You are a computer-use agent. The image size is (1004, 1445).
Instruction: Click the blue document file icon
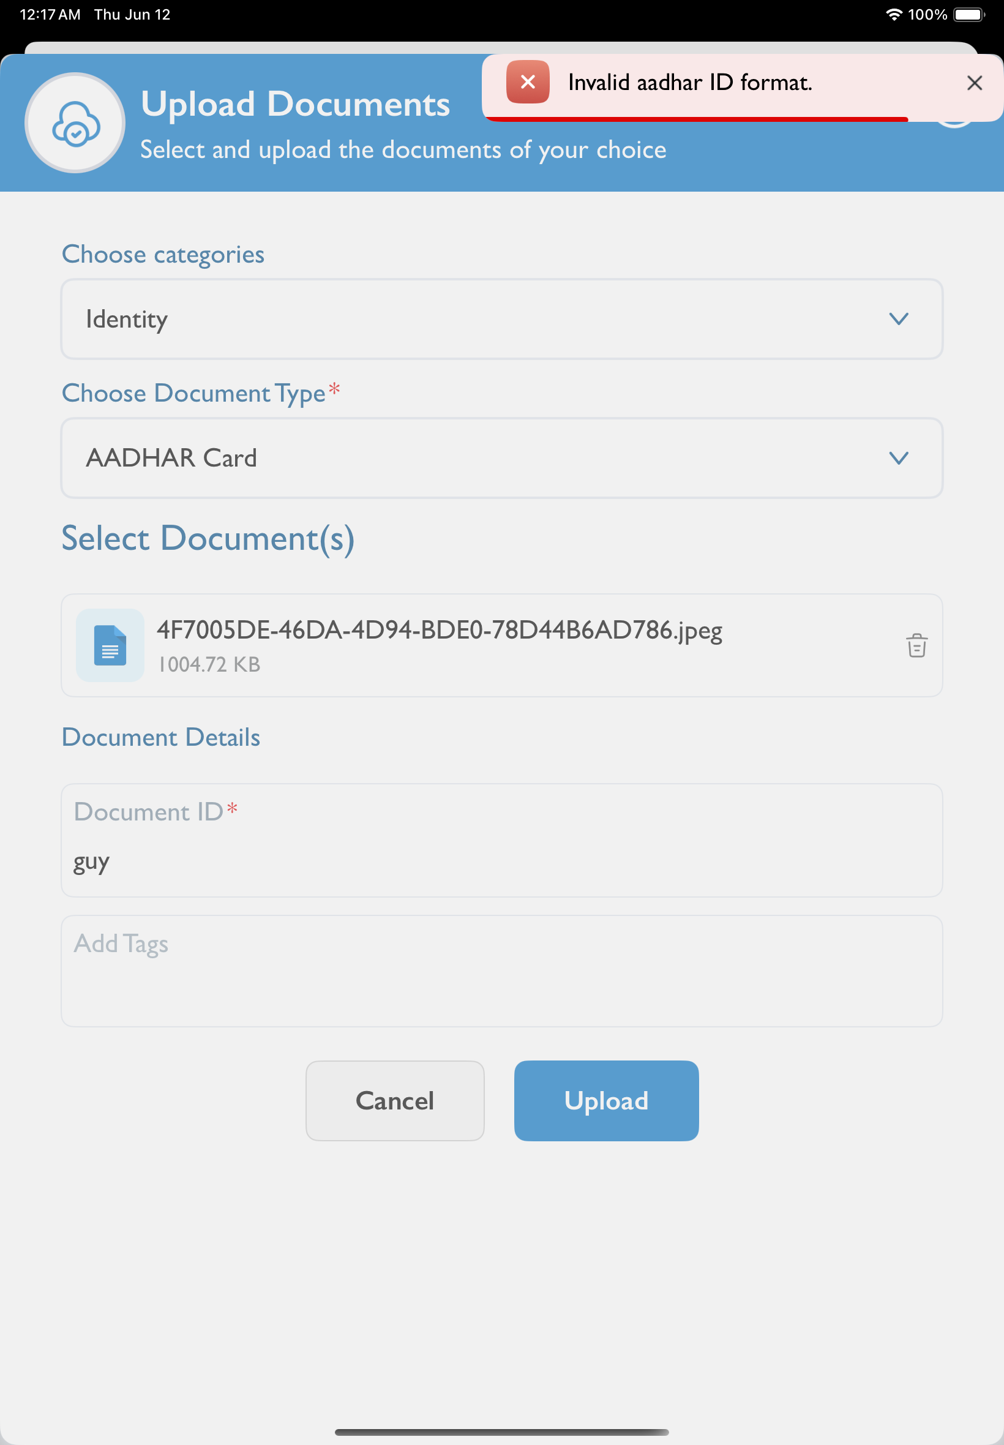[x=110, y=645]
